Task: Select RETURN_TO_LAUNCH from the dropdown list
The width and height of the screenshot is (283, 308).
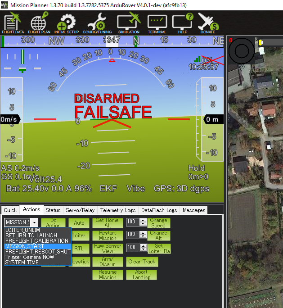Action: [x=31, y=236]
